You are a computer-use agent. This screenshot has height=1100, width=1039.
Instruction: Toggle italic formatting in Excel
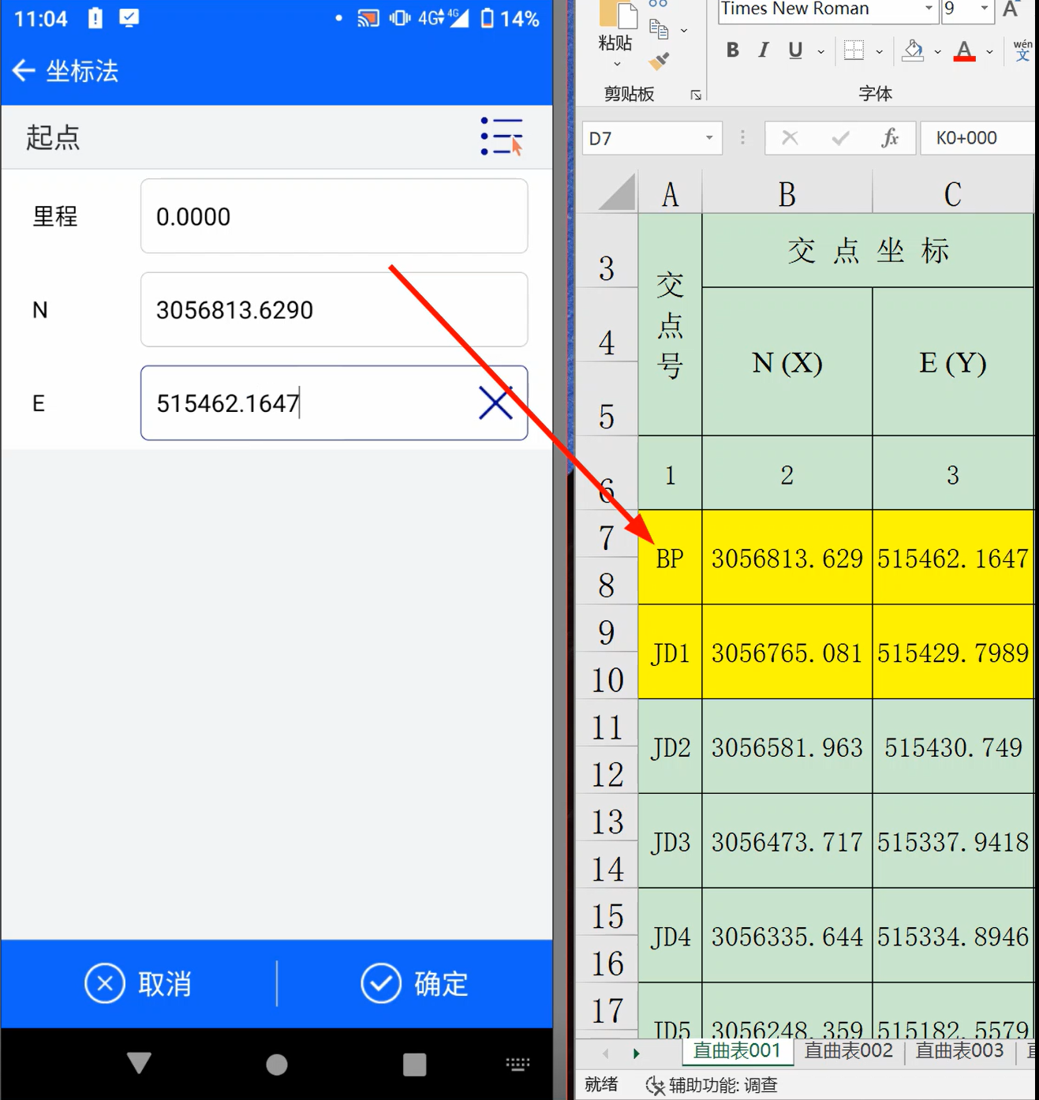click(764, 51)
